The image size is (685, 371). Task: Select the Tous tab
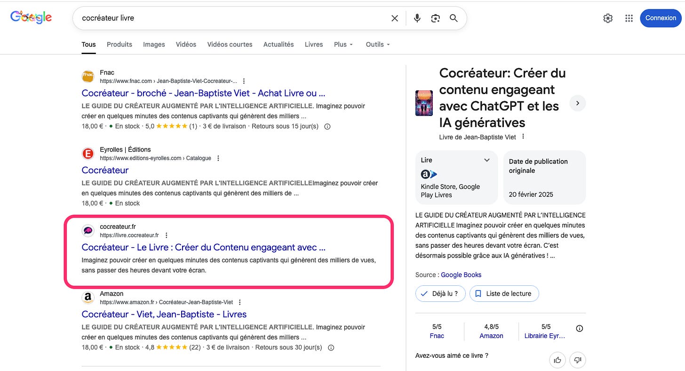pos(88,44)
